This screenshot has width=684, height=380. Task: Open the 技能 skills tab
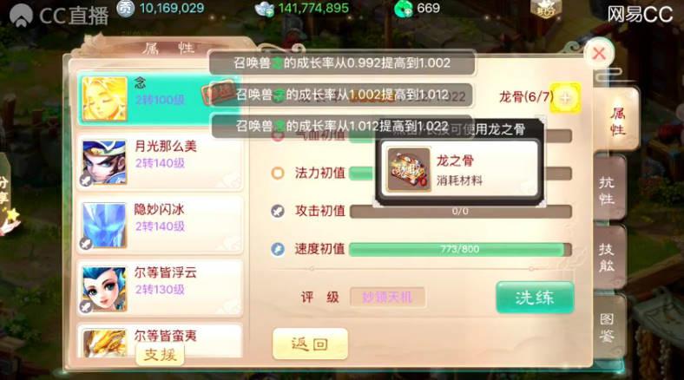click(608, 258)
